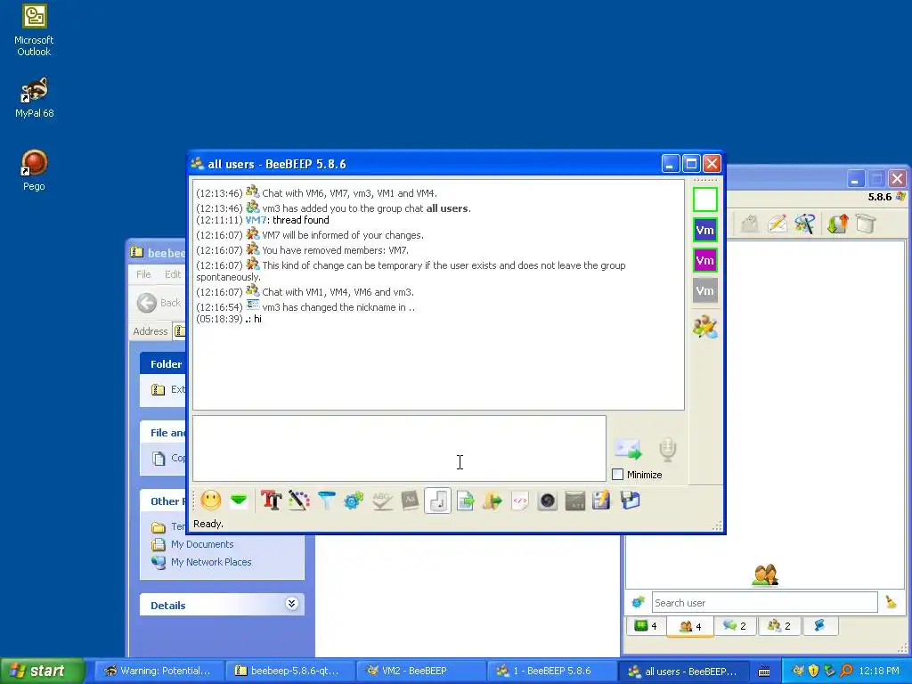The image size is (912, 684).
Task: Open the My Documents link
Action: point(202,544)
